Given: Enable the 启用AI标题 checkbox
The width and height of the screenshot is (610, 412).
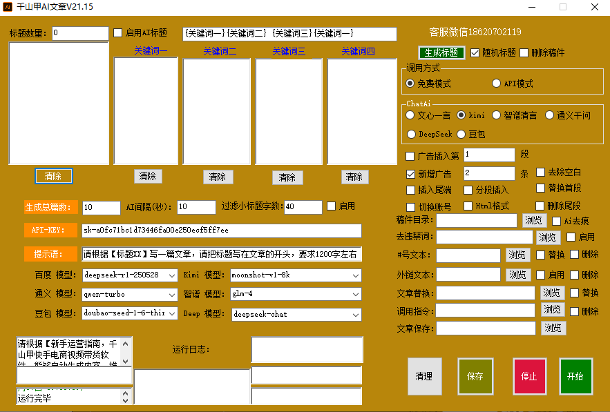Looking at the screenshot, I should click(118, 33).
